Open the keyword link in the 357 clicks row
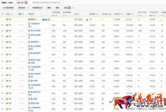 [x=36, y=31]
